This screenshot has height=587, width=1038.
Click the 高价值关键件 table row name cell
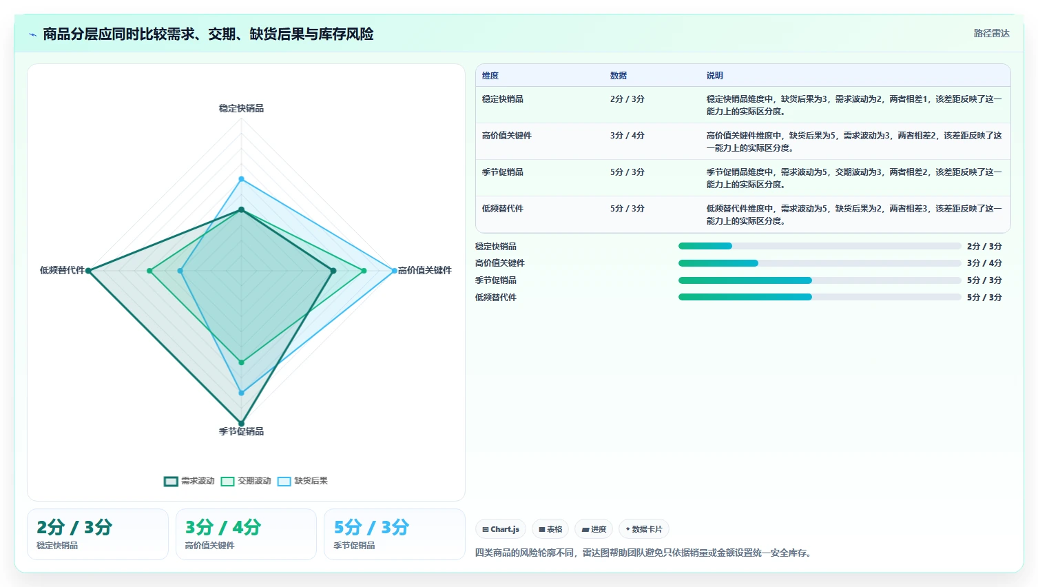click(507, 136)
